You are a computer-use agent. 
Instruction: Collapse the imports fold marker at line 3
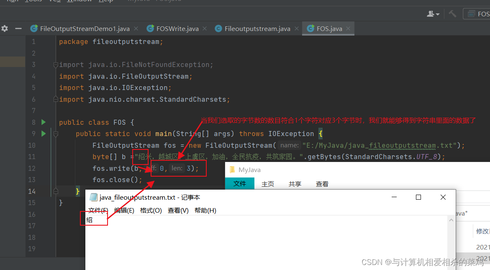tap(56, 65)
